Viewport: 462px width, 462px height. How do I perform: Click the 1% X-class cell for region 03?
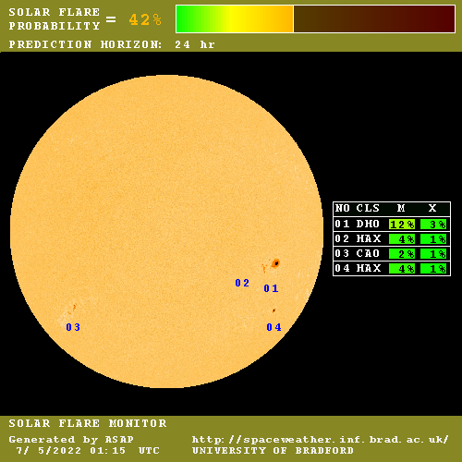click(x=433, y=254)
